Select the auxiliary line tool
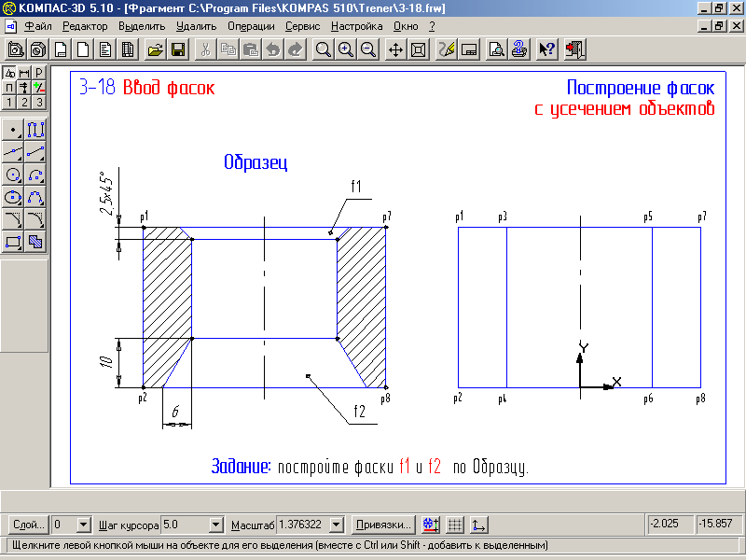Viewport: 746px width, 560px height. (13, 152)
